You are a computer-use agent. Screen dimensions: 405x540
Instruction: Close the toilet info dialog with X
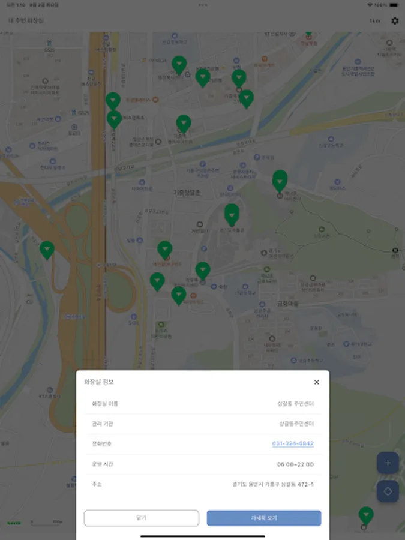click(316, 382)
